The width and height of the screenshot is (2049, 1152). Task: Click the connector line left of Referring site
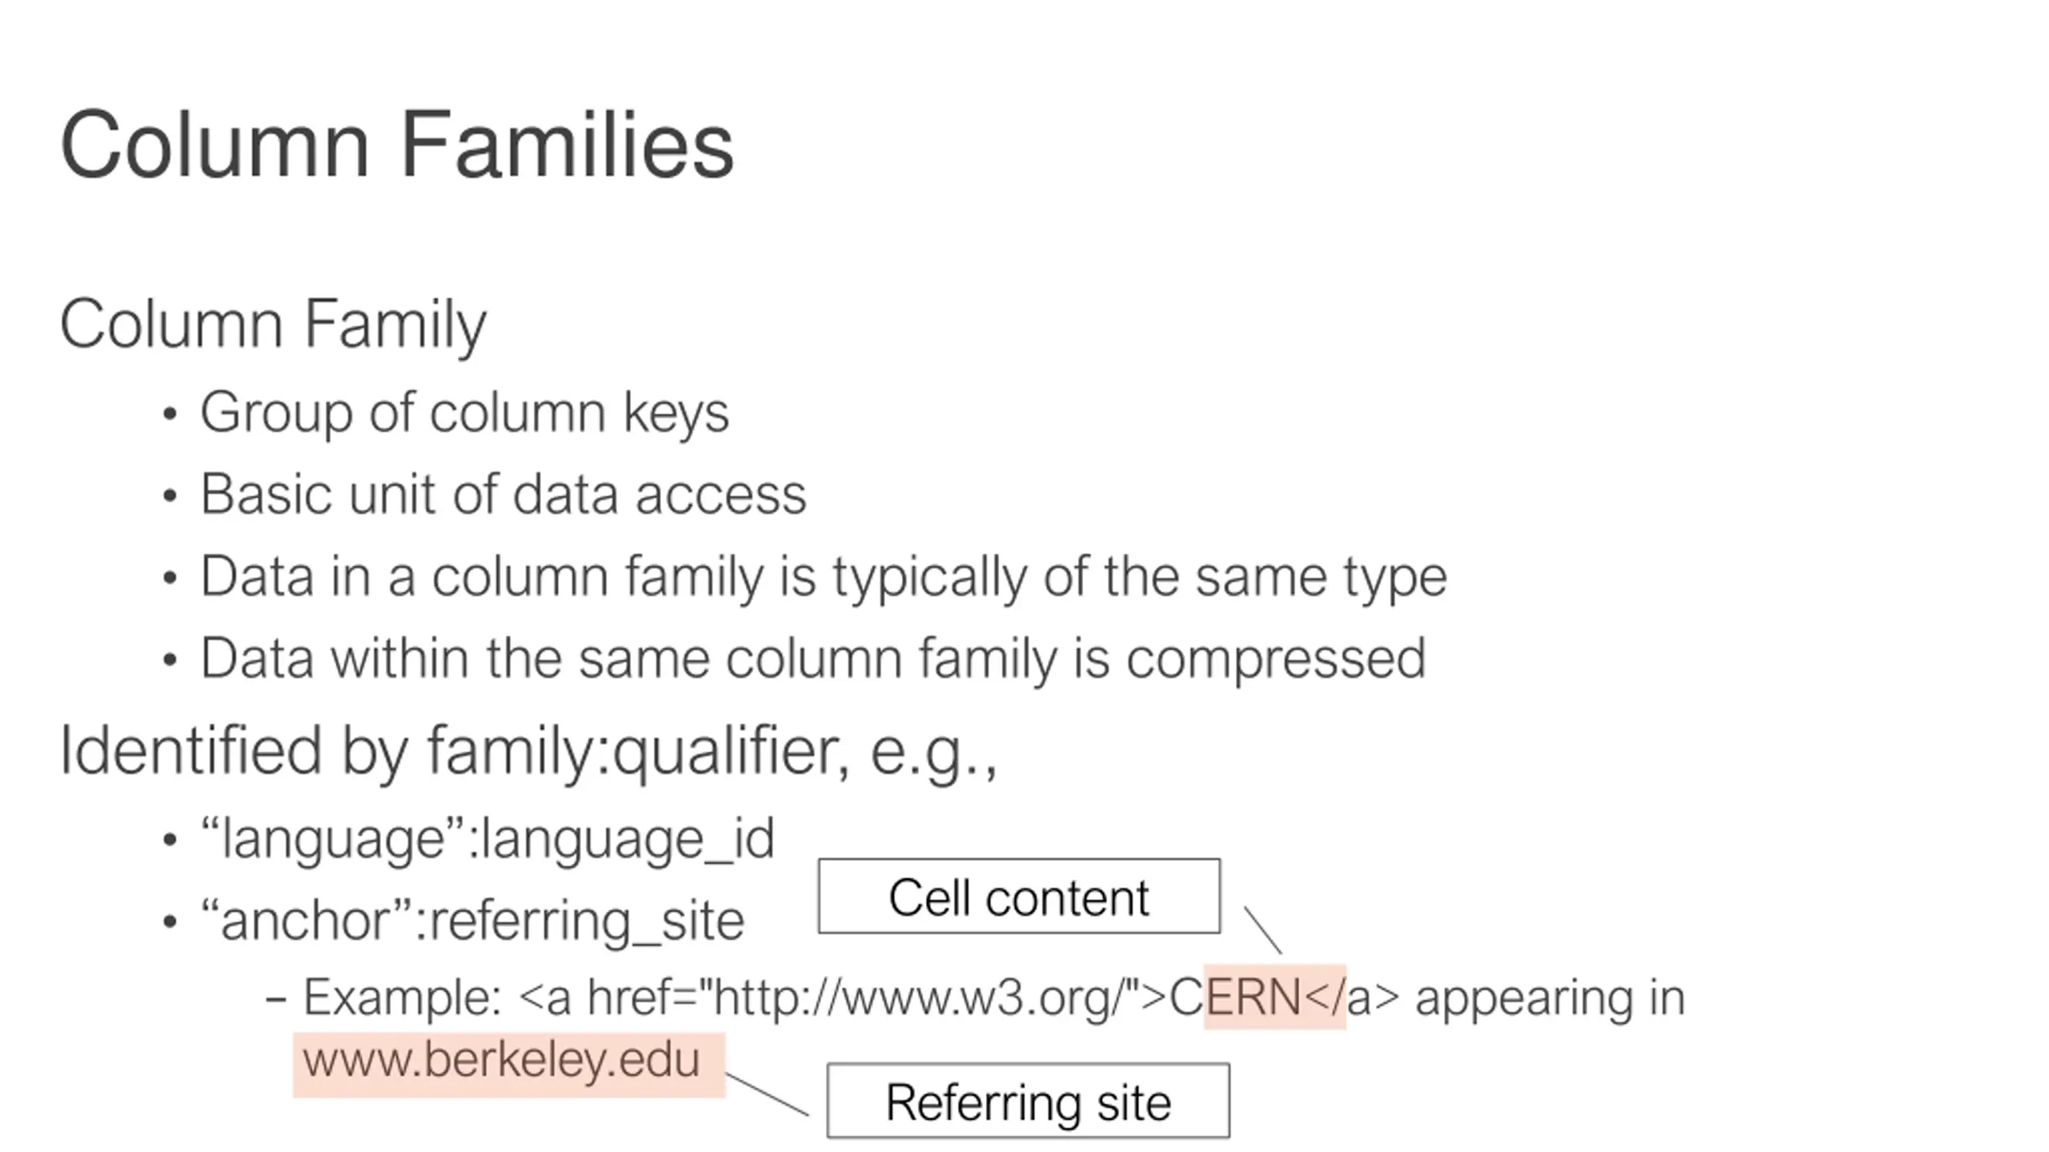click(x=767, y=1094)
